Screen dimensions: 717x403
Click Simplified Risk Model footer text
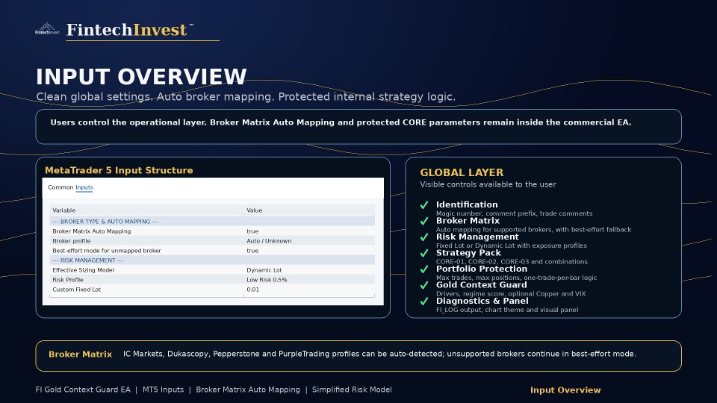(352, 390)
